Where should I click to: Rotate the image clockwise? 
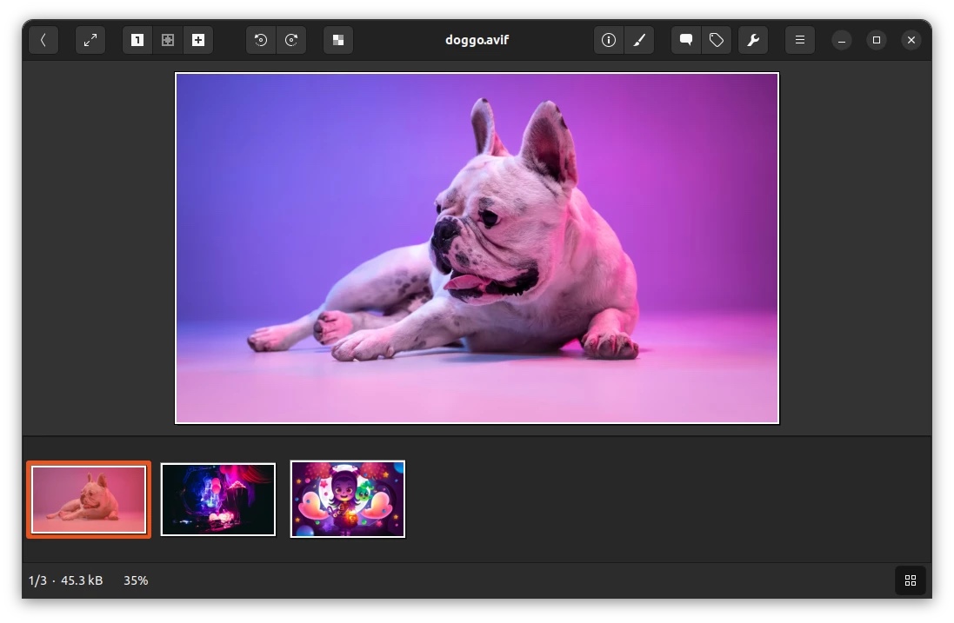click(x=292, y=40)
